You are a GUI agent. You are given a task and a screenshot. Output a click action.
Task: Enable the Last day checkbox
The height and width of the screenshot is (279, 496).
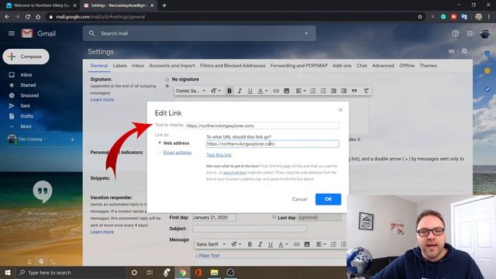274,217
